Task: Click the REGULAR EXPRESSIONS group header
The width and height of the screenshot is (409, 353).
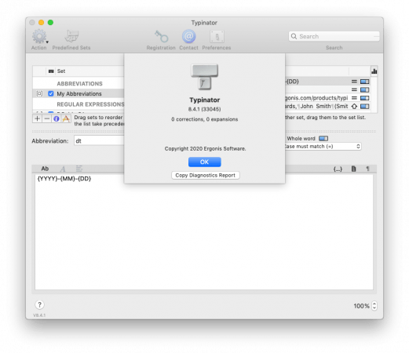Action: point(90,104)
